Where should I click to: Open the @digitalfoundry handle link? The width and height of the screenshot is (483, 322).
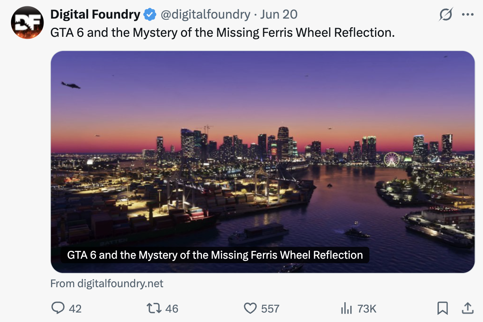pos(205,15)
